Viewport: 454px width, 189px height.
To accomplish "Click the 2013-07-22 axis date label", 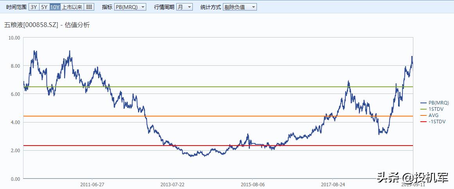I will [x=172, y=184].
